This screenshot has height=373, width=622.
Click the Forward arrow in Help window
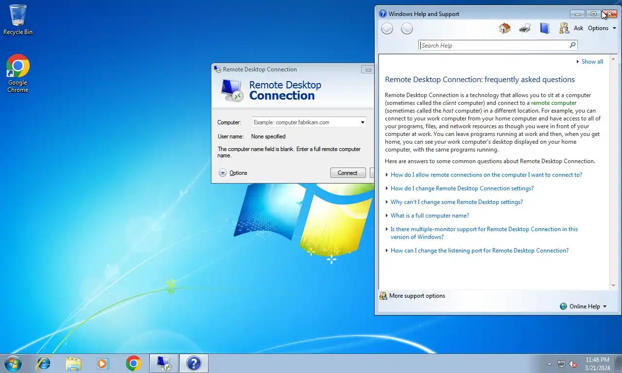(407, 29)
